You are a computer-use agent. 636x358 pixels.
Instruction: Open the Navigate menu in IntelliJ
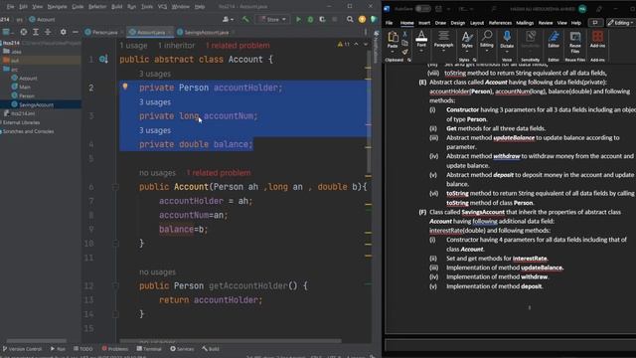pos(58,7)
